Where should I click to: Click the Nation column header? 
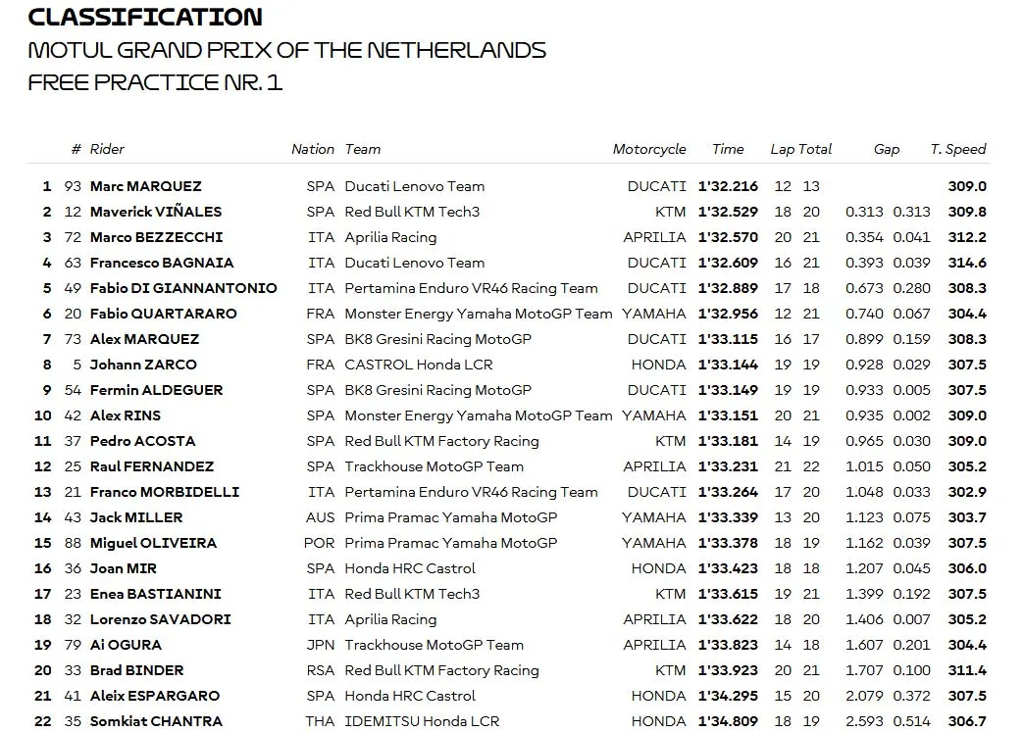tap(313, 149)
